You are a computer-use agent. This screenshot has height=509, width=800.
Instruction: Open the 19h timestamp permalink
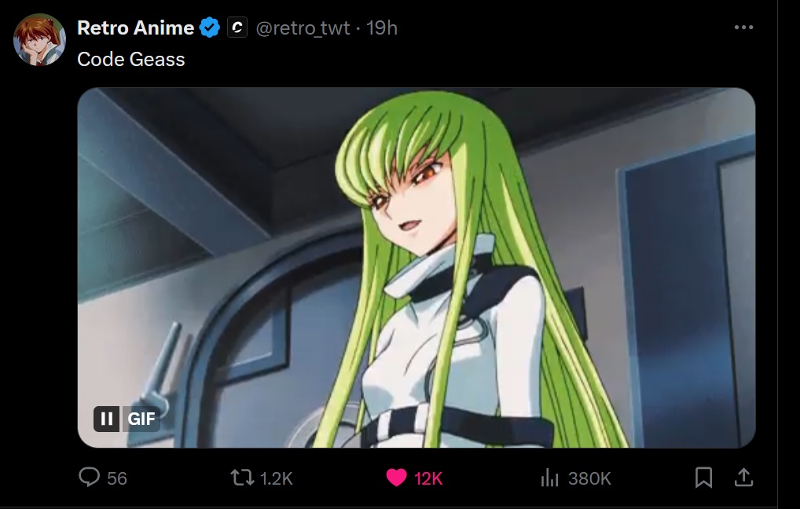point(382,28)
